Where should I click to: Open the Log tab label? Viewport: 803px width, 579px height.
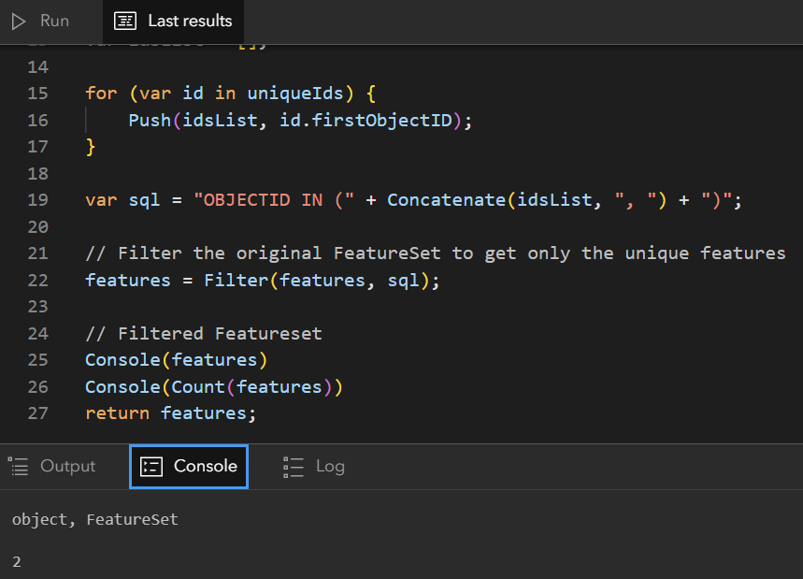pyautogui.click(x=330, y=466)
